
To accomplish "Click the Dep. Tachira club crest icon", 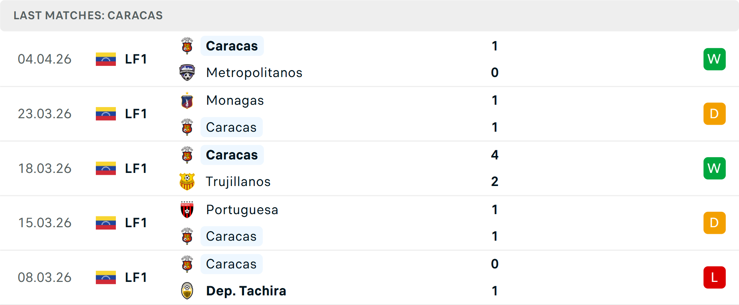I will click(x=187, y=291).
